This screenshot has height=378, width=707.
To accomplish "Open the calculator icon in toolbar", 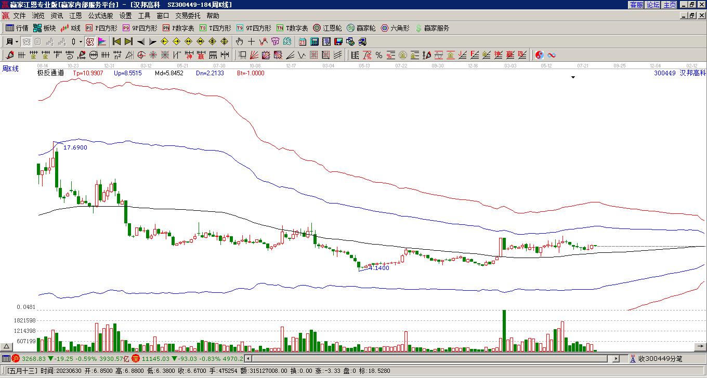I will [x=315, y=42].
